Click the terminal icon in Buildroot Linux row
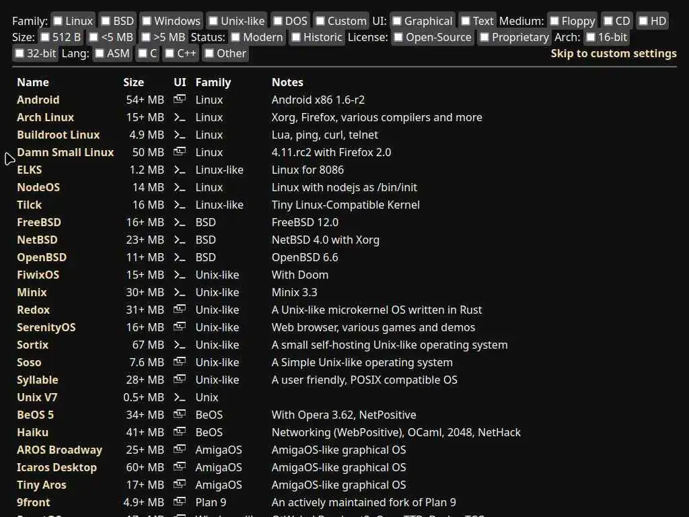This screenshot has width=689, height=517. pyautogui.click(x=179, y=135)
